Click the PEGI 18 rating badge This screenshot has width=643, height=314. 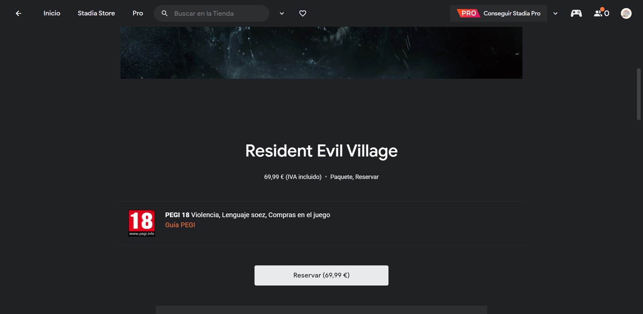coord(142,223)
